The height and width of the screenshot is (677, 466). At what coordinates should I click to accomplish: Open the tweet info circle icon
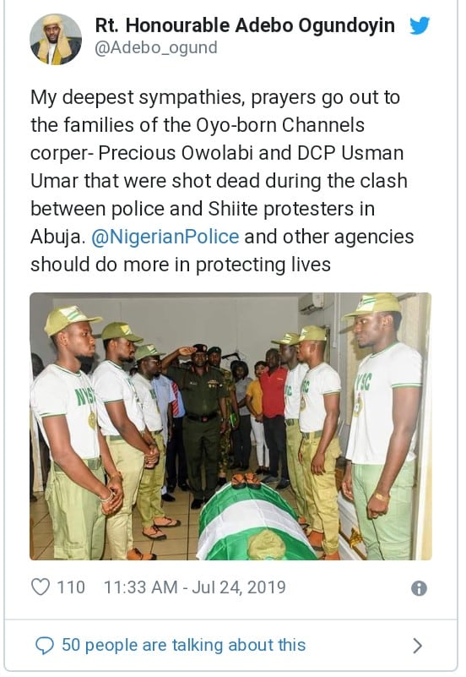(x=419, y=588)
